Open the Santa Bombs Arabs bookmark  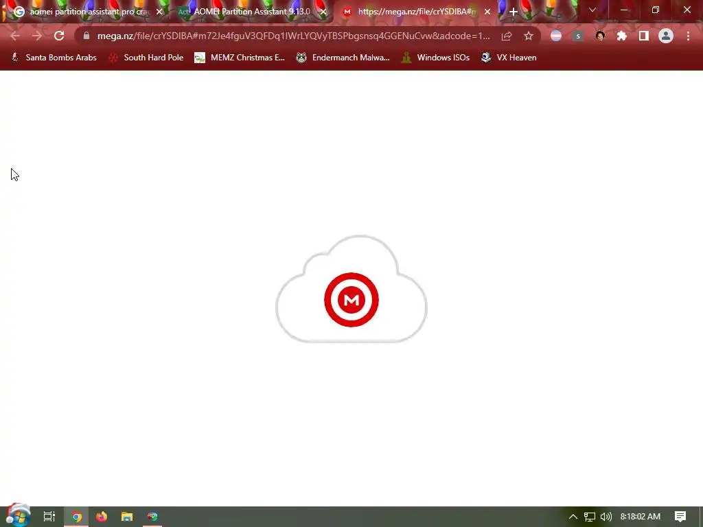click(54, 58)
